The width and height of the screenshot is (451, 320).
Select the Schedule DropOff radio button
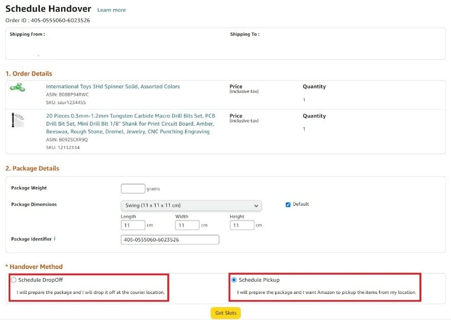tap(13, 280)
